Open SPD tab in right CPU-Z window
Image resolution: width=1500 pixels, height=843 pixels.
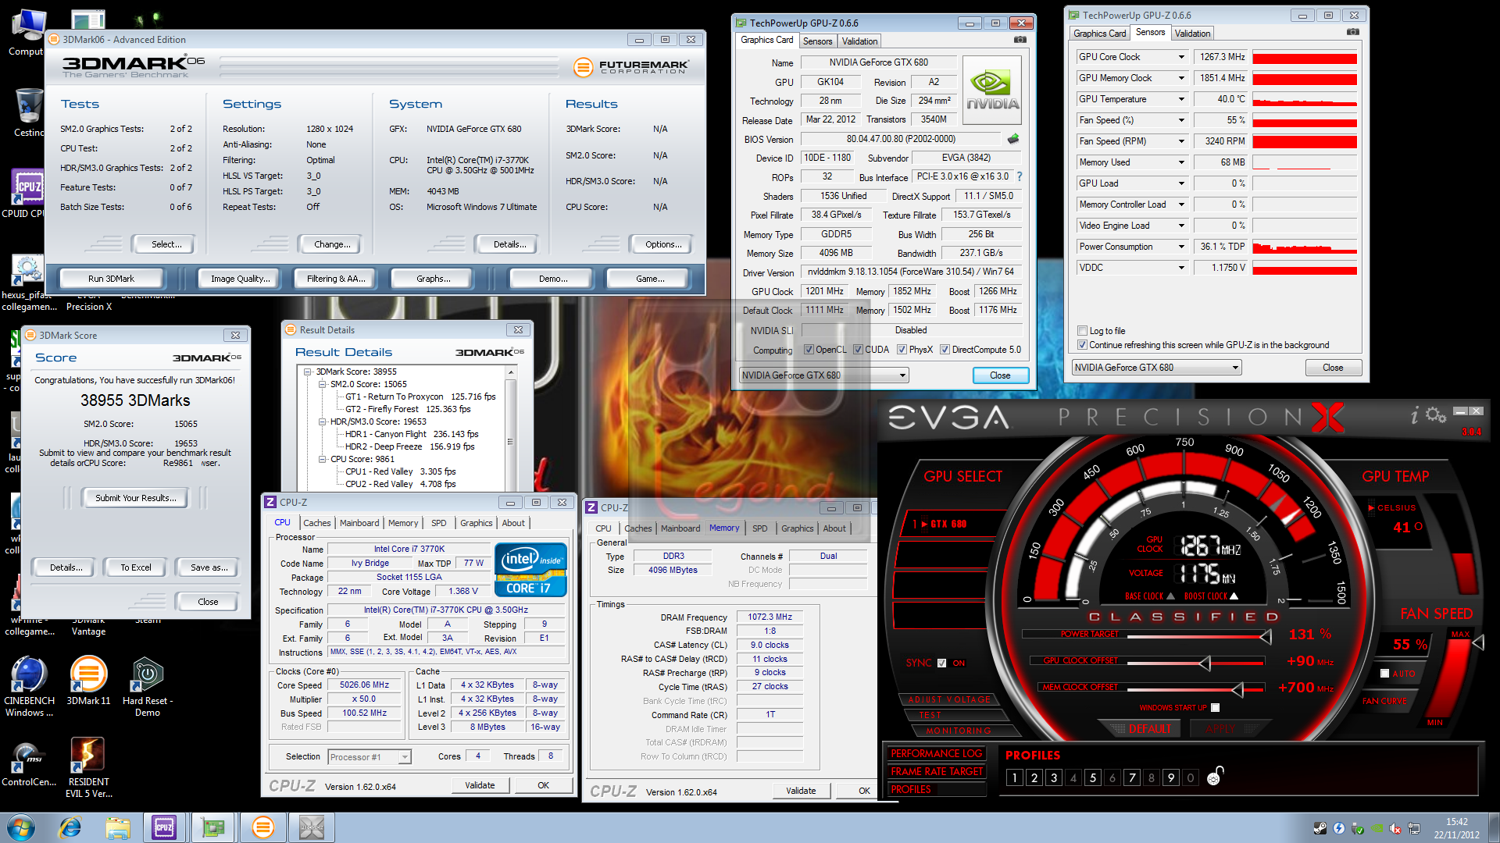tap(760, 528)
